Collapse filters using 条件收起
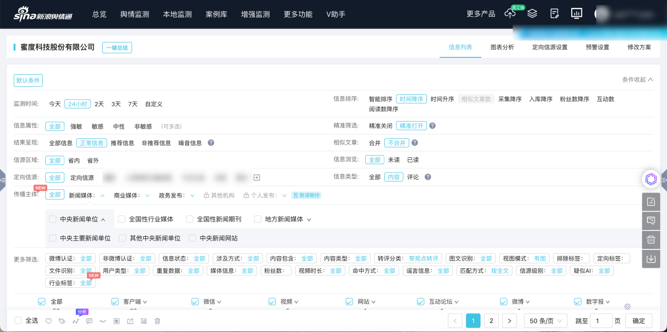Image resolution: width=667 pixels, height=332 pixels. tap(637, 79)
